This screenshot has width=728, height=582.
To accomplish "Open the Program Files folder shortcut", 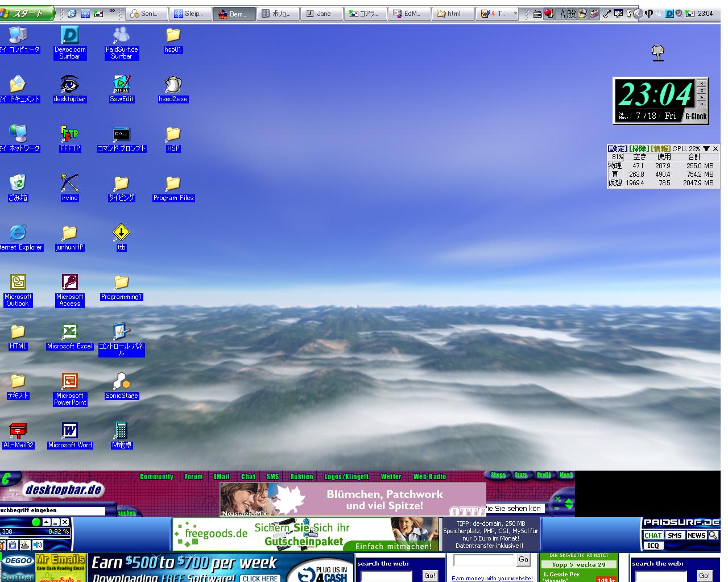I will point(173,188).
